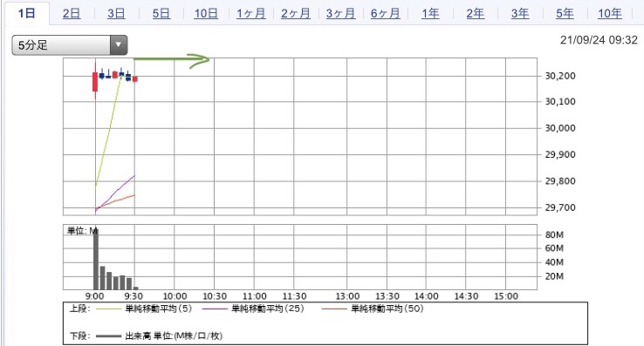Open the 3日 chart range

click(x=116, y=14)
